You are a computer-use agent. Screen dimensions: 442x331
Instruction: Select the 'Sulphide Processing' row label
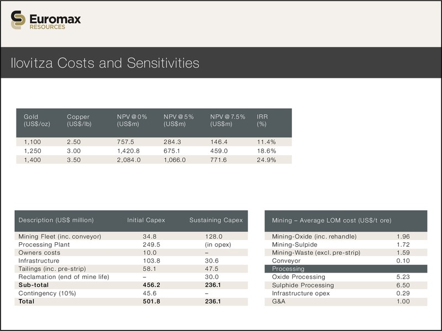[303, 285]
